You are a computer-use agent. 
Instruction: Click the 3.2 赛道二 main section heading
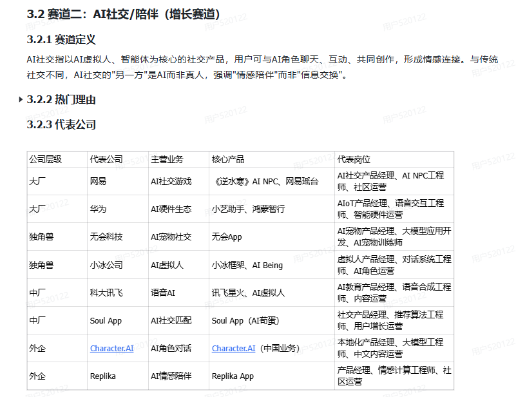(123, 14)
